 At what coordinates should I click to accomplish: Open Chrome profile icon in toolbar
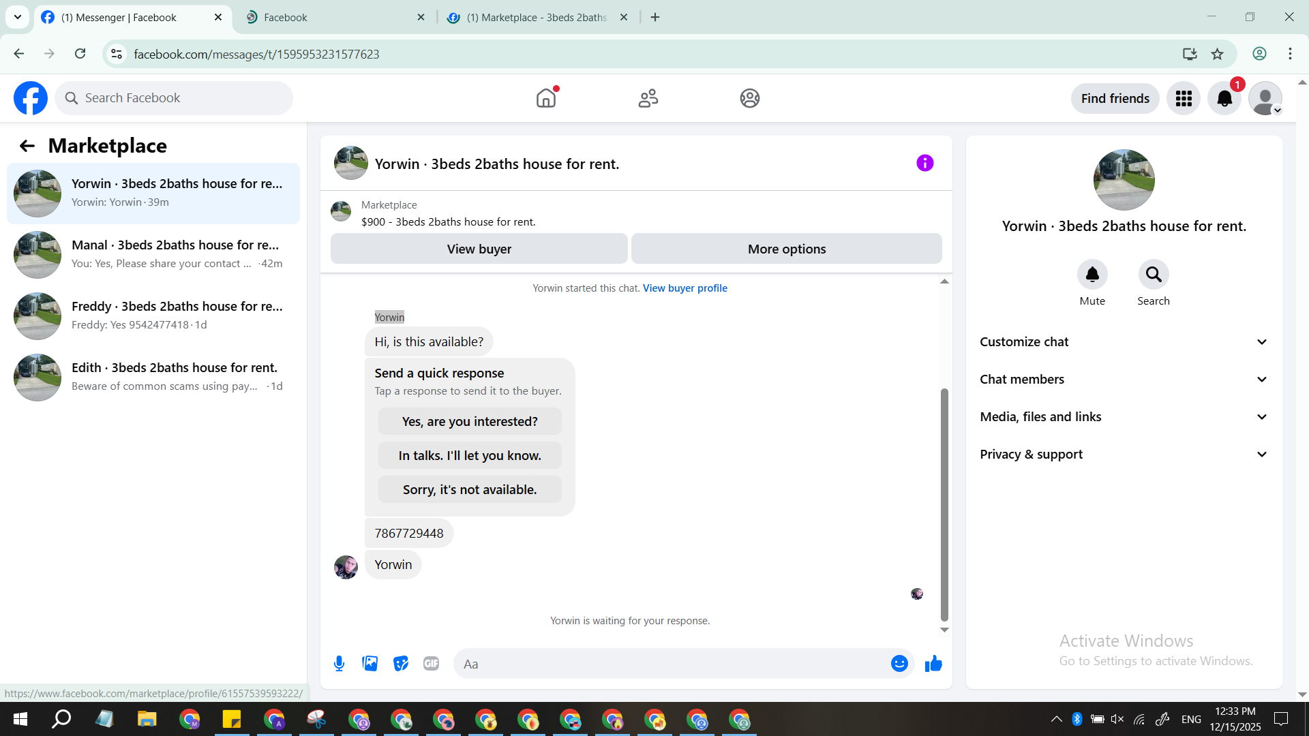(x=1259, y=54)
